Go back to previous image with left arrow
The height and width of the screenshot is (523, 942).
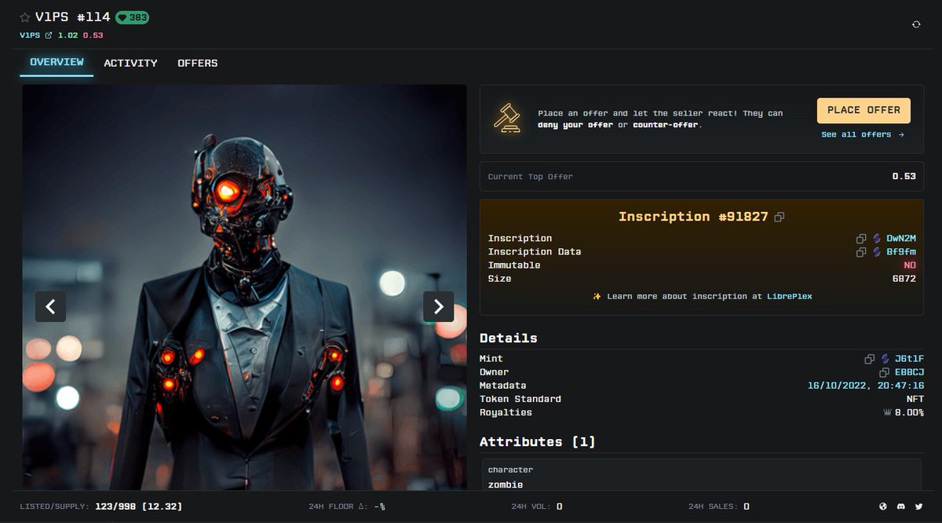click(x=50, y=307)
